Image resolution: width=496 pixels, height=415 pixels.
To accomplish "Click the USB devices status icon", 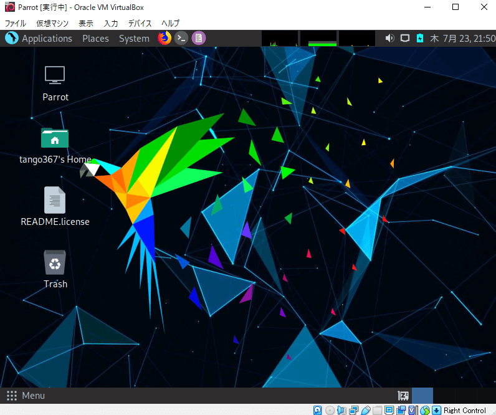I will [x=366, y=410].
